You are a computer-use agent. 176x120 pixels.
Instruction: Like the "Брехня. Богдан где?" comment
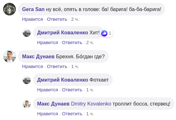(33, 66)
